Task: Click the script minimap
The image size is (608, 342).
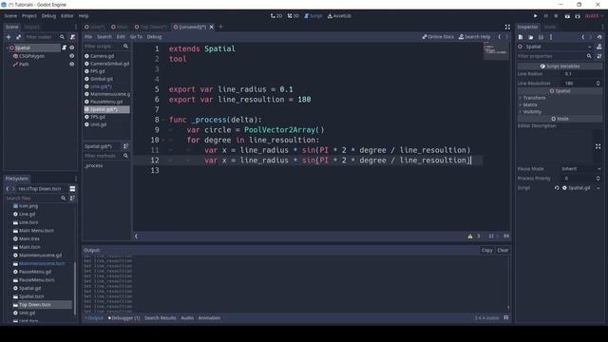Action: (x=496, y=50)
